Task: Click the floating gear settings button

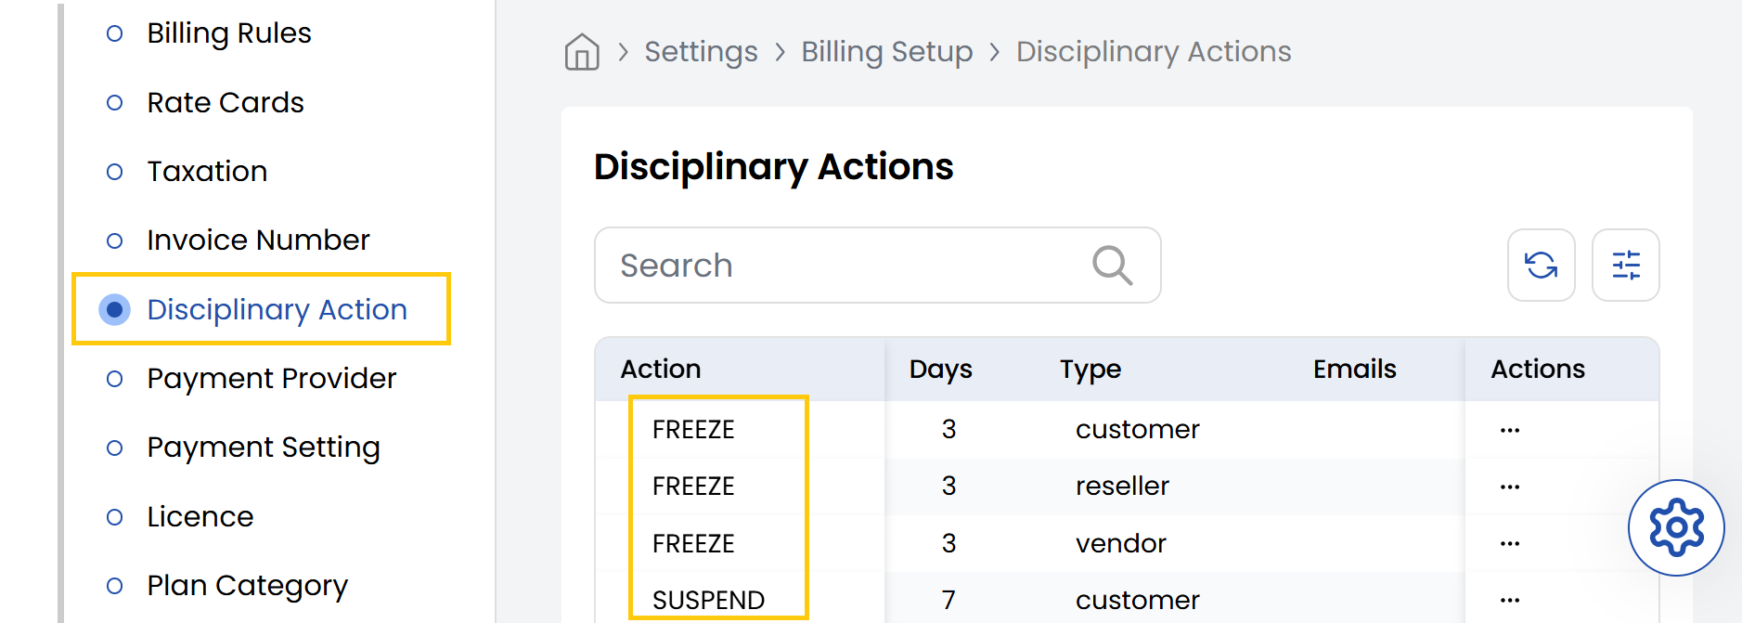Action: [1676, 527]
